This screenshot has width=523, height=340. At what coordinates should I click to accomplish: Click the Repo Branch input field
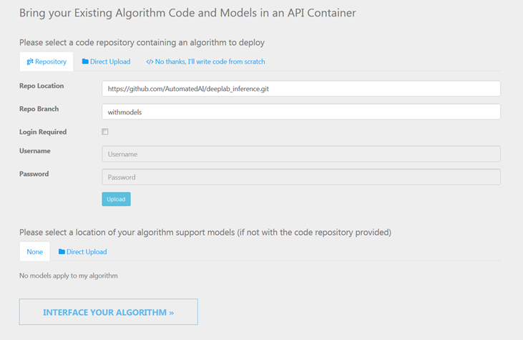click(x=301, y=112)
